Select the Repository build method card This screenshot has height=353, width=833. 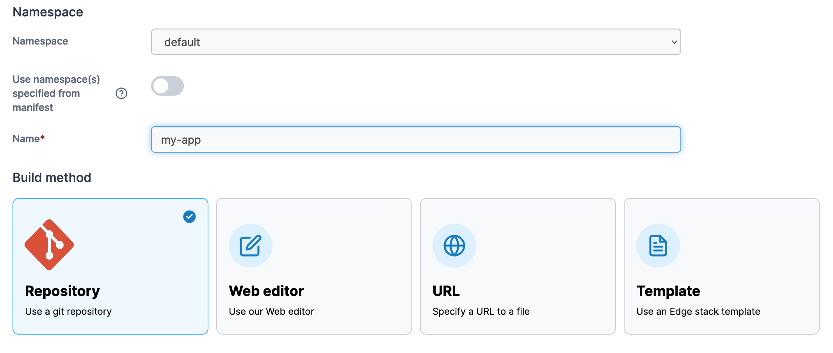(110, 266)
